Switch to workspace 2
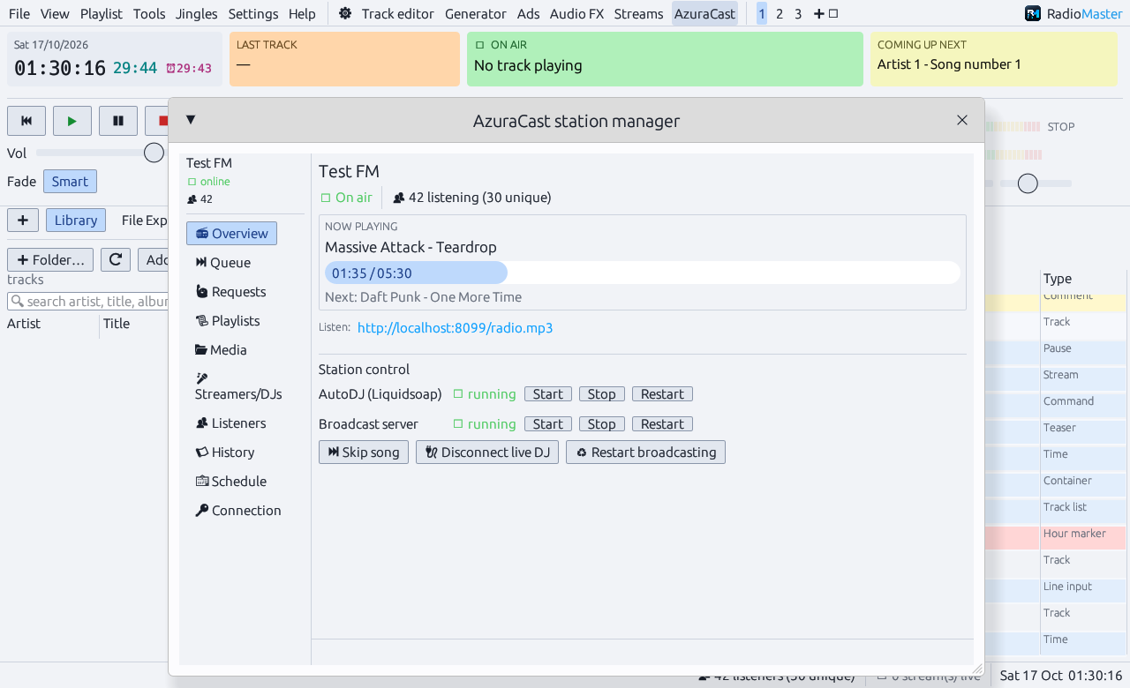Screen dimensions: 1130x688 click(780, 13)
